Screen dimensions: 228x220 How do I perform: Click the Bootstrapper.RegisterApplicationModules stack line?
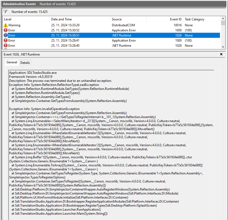(x=95, y=201)
